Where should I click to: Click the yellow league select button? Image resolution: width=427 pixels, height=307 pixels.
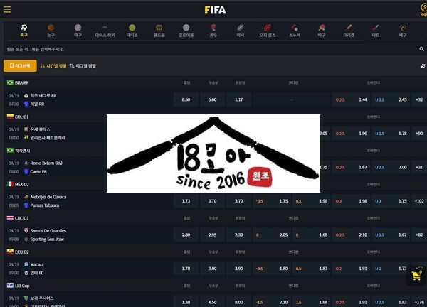(x=20, y=66)
